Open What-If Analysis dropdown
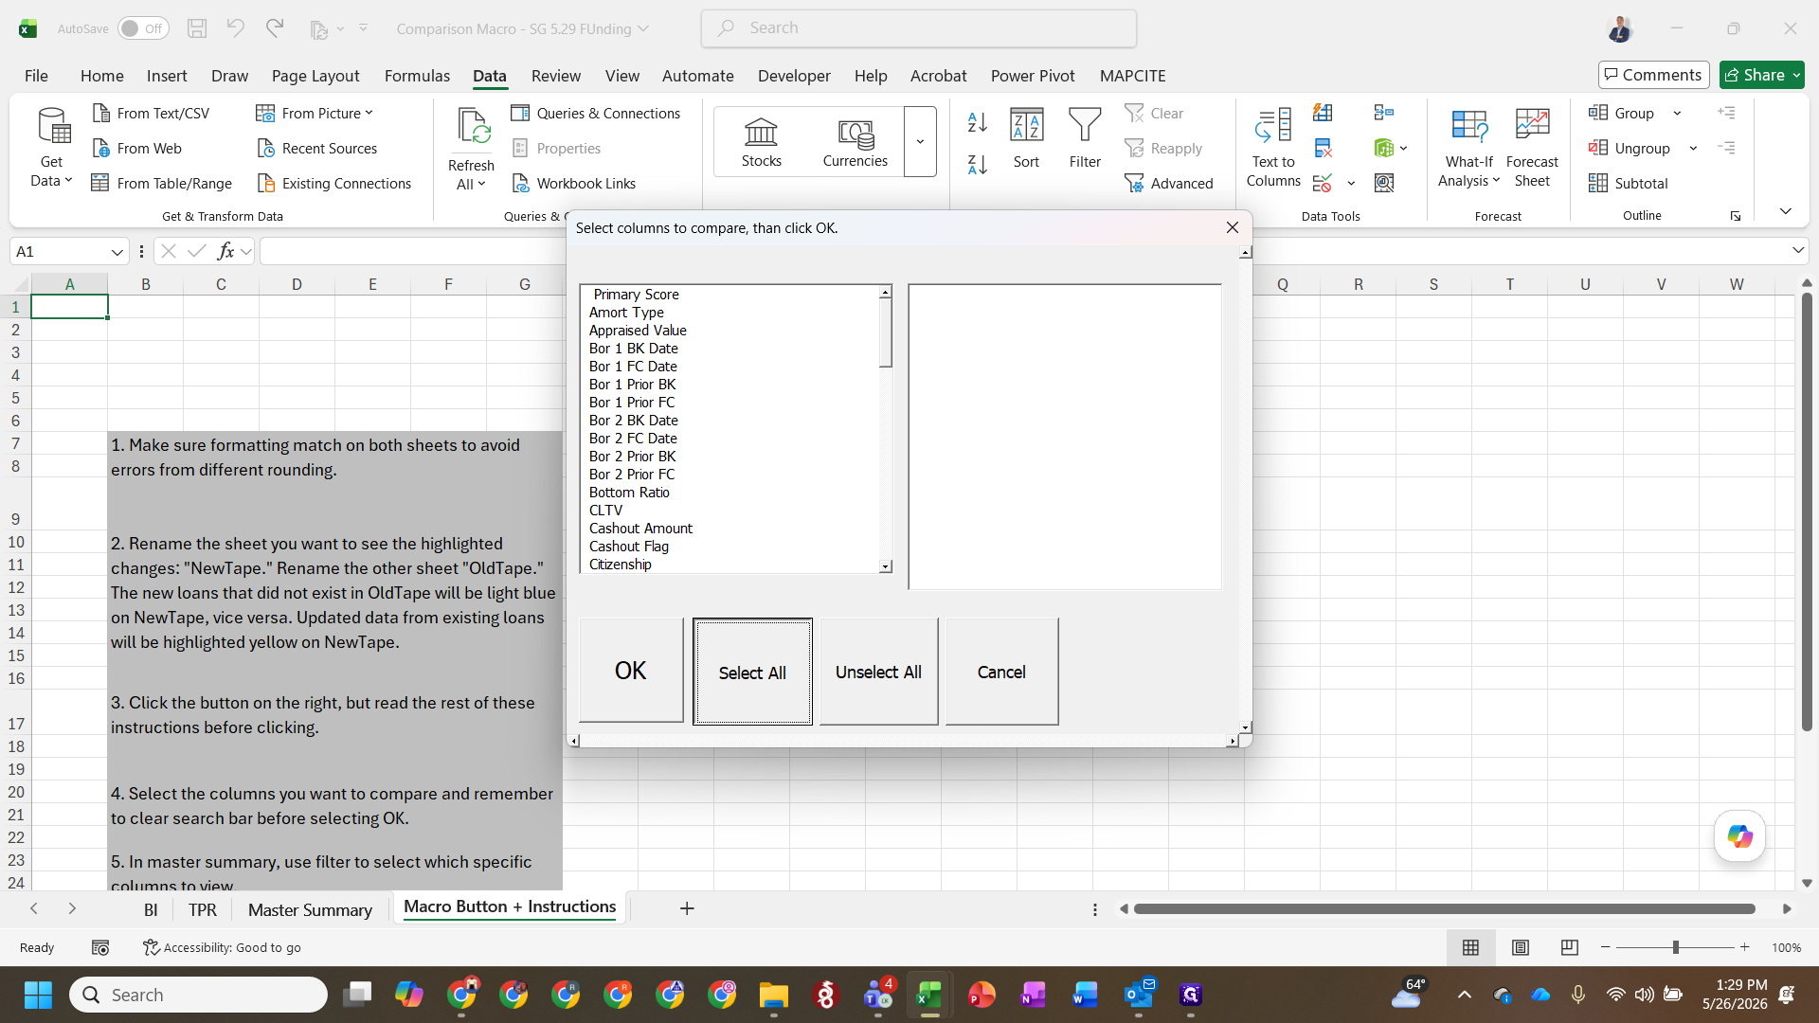Screen dimensions: 1819x1023 [x=1468, y=147]
